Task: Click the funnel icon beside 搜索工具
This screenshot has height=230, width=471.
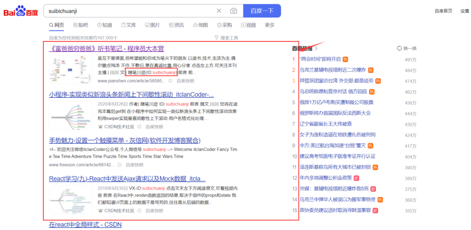Action: tap(217, 38)
